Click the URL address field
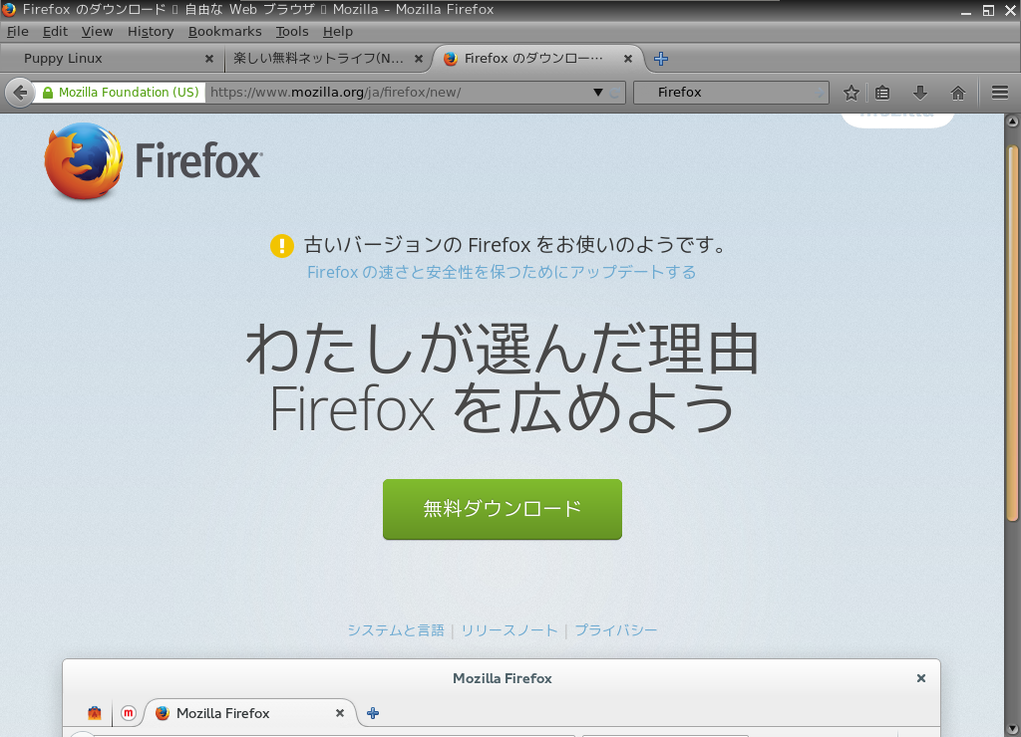The width and height of the screenshot is (1021, 737). (397, 93)
